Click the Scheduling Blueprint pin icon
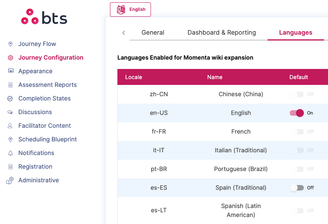The image size is (328, 224). click(x=10, y=139)
